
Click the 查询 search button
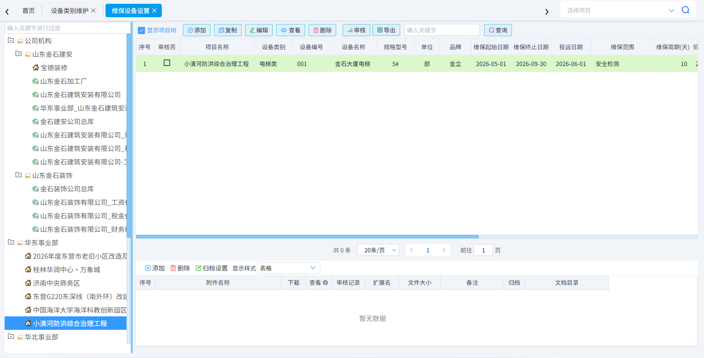(498, 30)
